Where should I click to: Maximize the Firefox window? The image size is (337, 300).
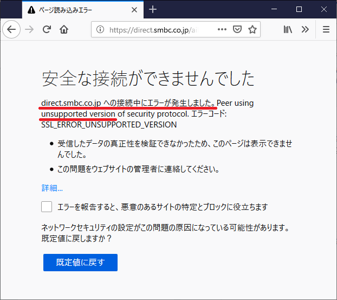point(299,9)
